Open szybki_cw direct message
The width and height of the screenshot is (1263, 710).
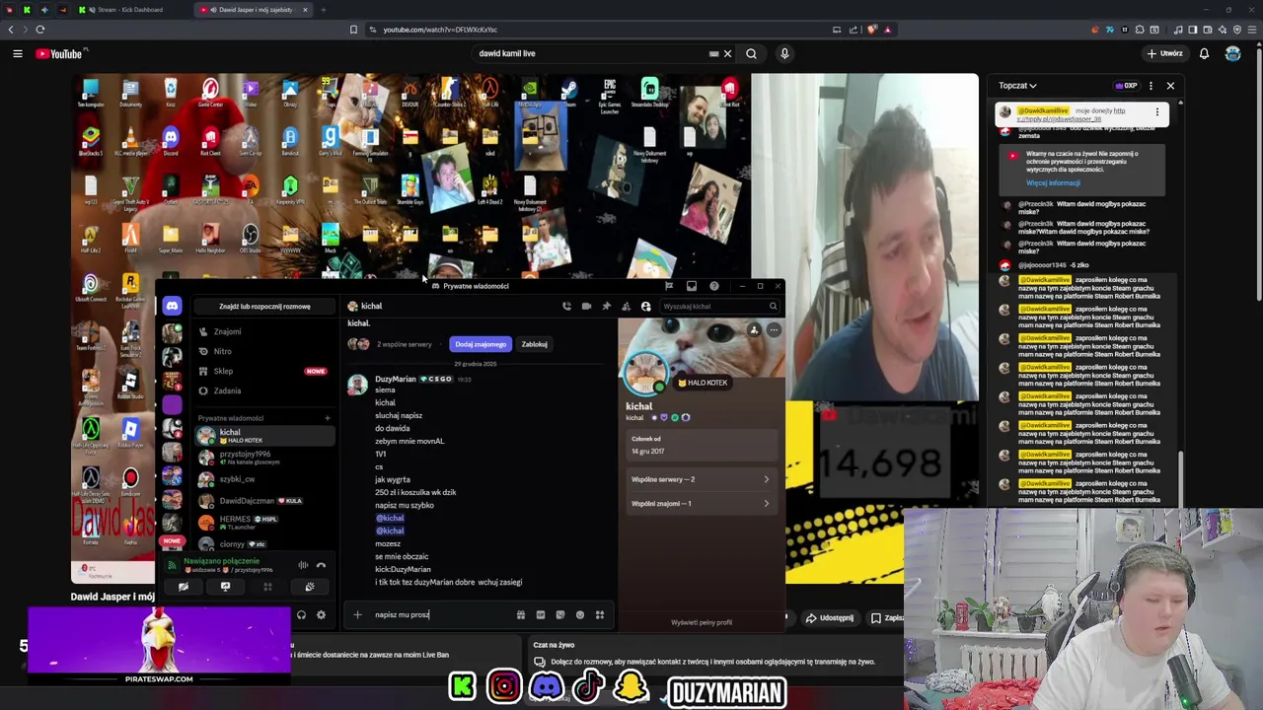262,479
